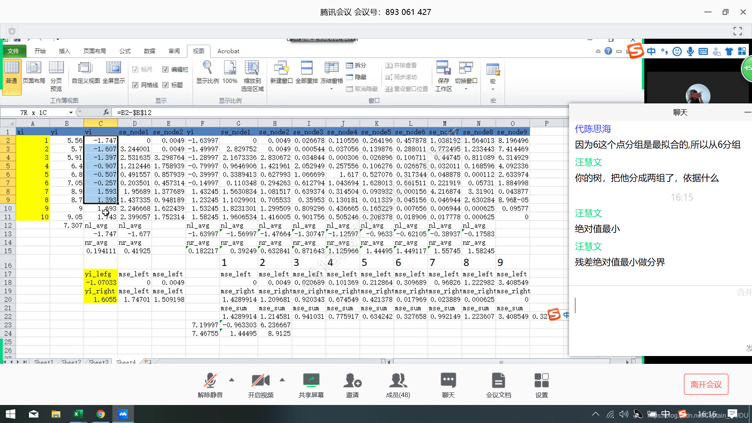Open the Zoom (显示比例) dialog
Screen dimensions: 752x423
click(208, 72)
